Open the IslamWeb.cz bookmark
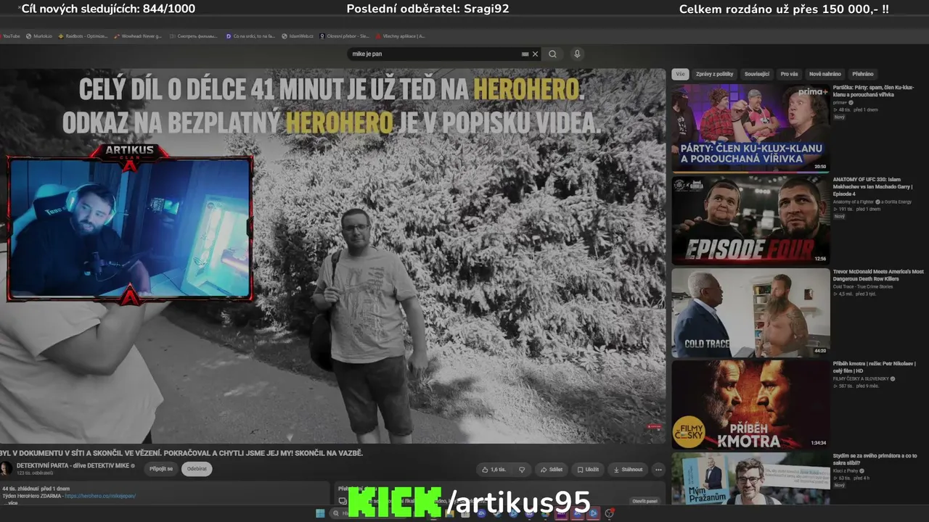The height and width of the screenshot is (522, 929). pos(298,36)
